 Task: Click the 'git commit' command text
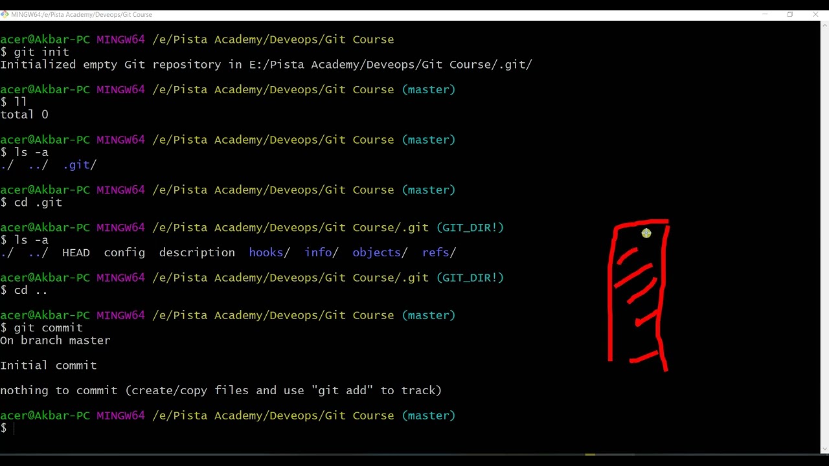coord(49,328)
